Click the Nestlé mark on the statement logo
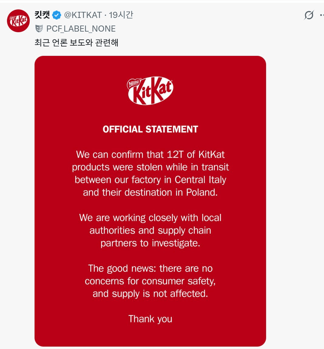The width and height of the screenshot is (324, 349). [x=134, y=83]
